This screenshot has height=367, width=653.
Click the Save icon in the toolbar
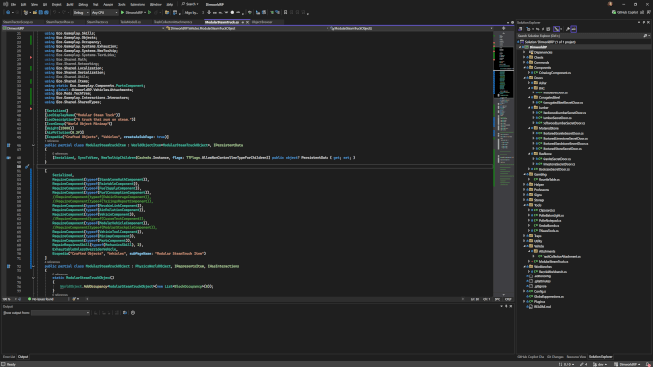41,13
